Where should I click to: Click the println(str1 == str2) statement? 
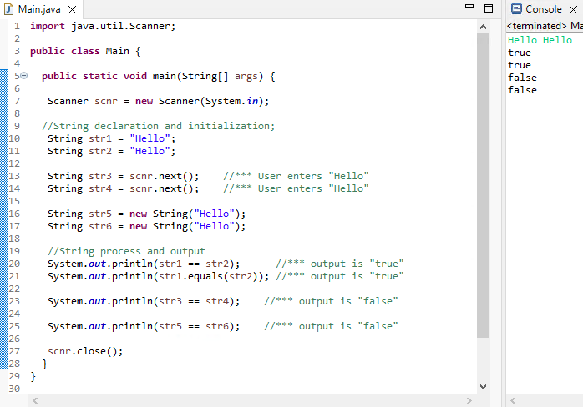pos(144,264)
